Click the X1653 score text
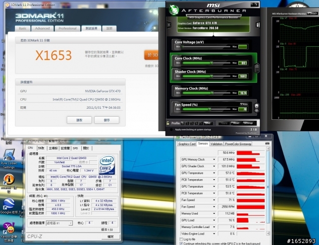The height and width of the screenshot is (245, 319). click(53, 55)
